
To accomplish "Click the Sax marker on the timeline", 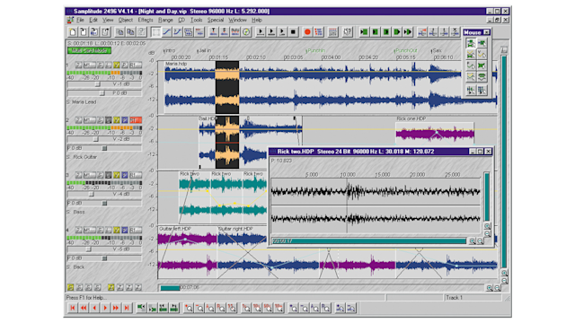I will coord(436,50).
